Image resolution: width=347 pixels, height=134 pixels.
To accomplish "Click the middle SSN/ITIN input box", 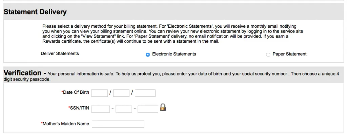I will click(124, 109).
